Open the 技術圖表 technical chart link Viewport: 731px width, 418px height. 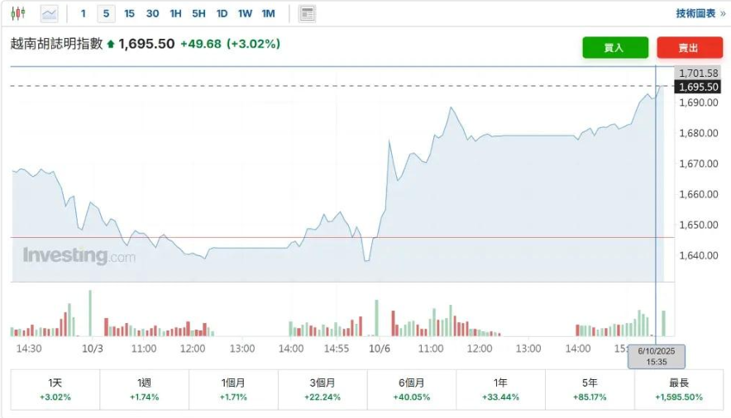(x=695, y=13)
